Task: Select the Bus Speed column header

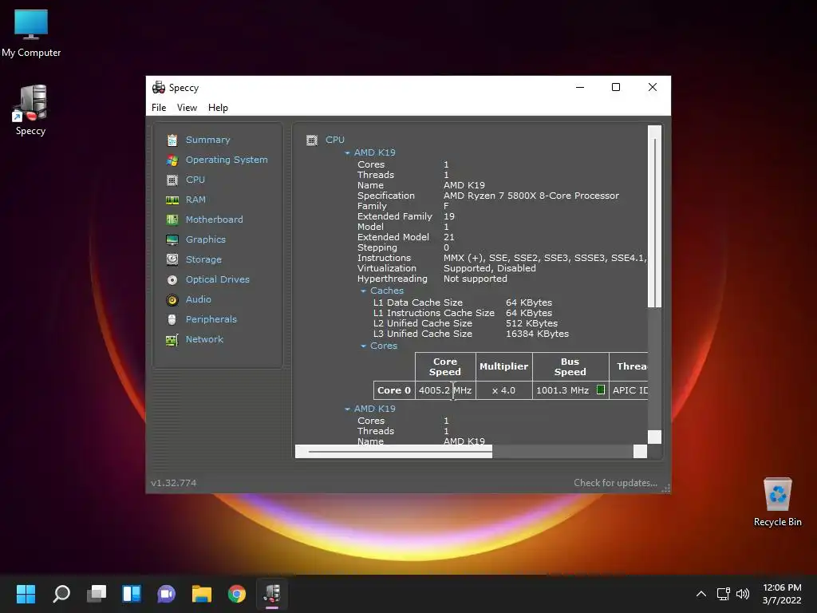Action: (x=570, y=367)
